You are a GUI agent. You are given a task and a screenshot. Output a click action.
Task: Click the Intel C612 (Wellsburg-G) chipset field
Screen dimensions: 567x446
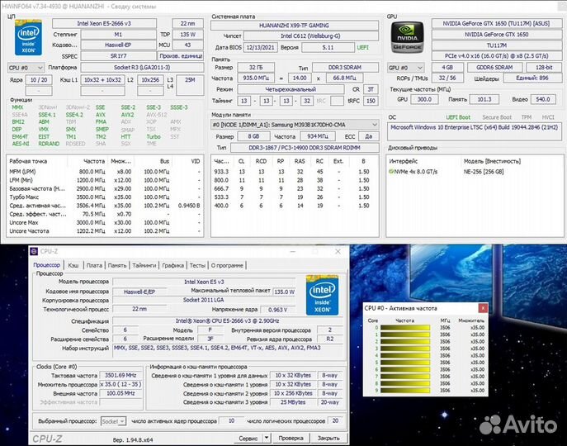click(x=310, y=36)
